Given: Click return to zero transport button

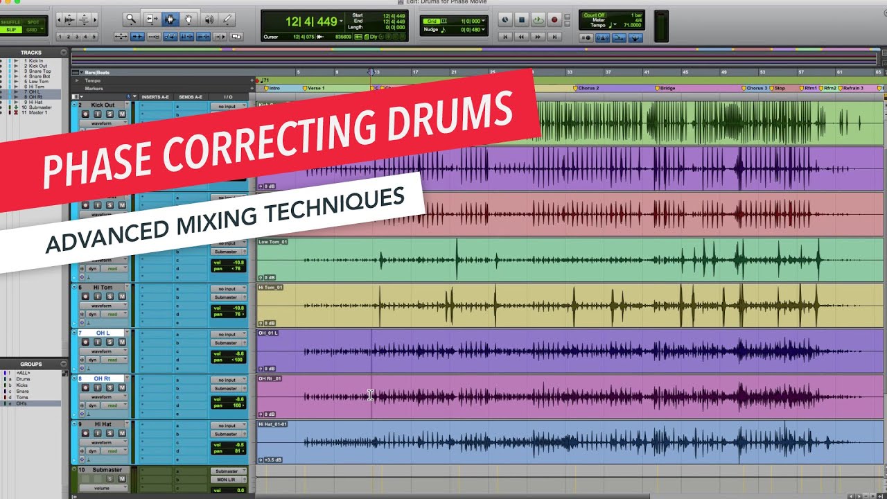Looking at the screenshot, I should (x=506, y=36).
